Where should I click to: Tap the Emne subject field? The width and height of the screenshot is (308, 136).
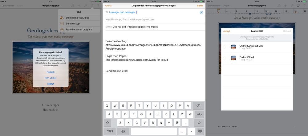(x=154, y=27)
